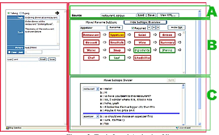
Task: Click the Picture file name field
Action: pyautogui.click(x=42, y=48)
